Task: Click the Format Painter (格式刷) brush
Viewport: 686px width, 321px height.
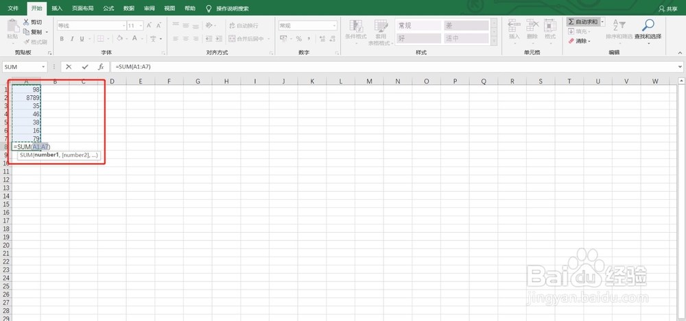Action: coord(35,42)
